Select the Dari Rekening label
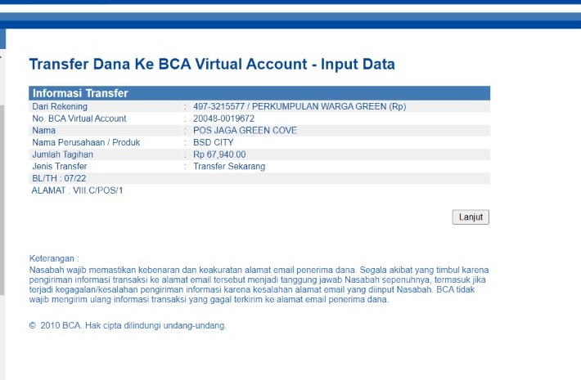This screenshot has height=380, width=581. (59, 106)
